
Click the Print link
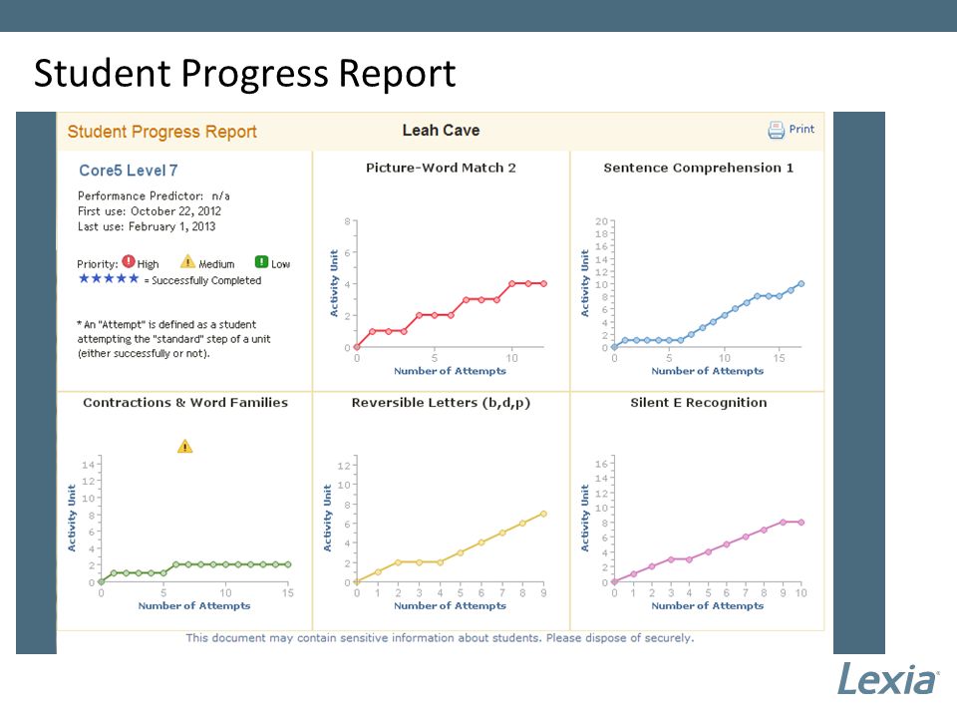click(x=801, y=129)
